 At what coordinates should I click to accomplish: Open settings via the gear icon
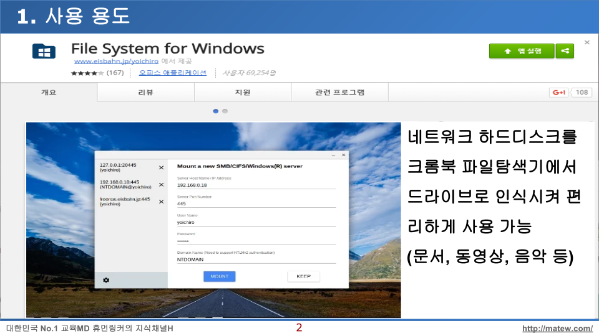[x=106, y=280]
